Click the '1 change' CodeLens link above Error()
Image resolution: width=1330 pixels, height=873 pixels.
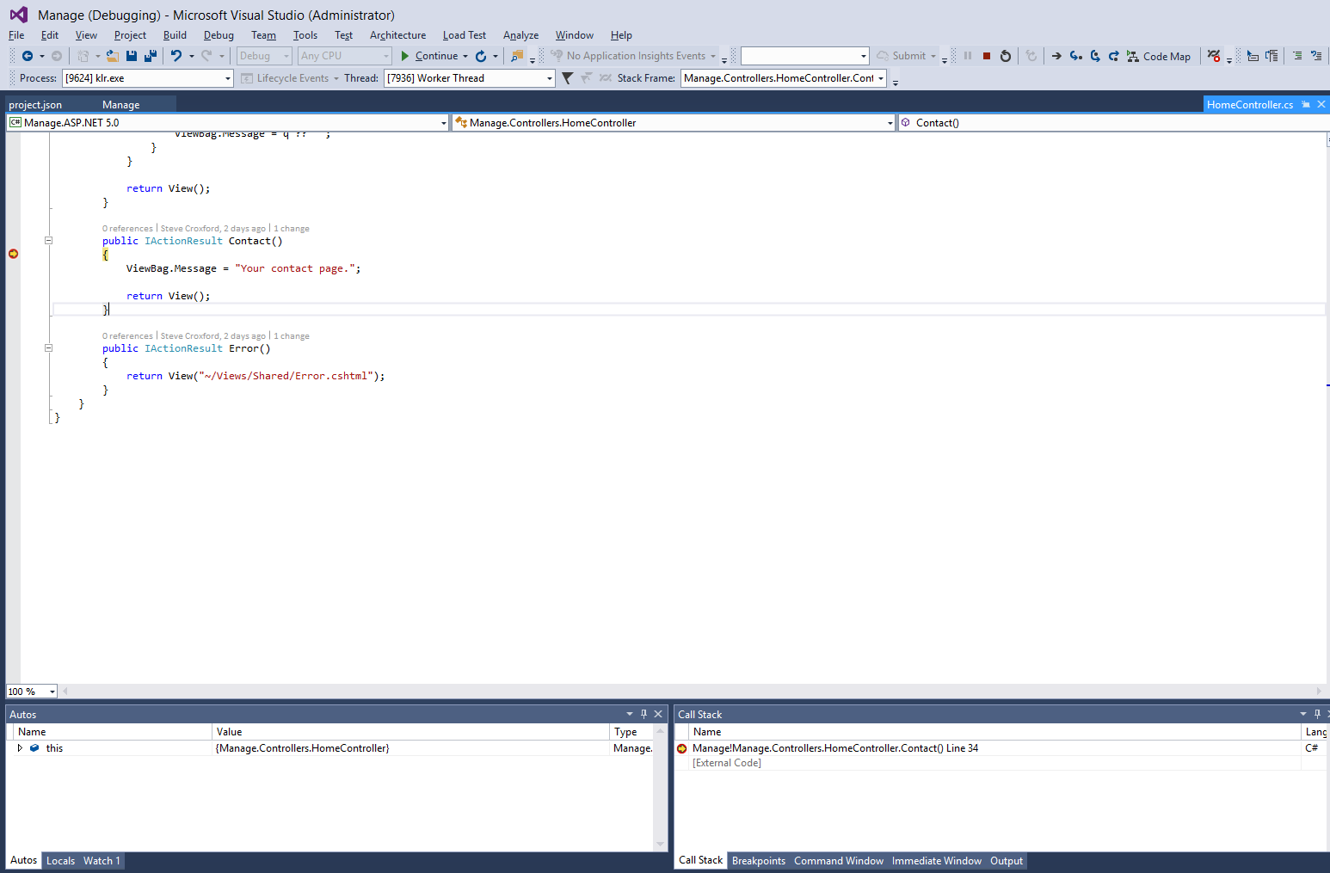pyautogui.click(x=292, y=336)
